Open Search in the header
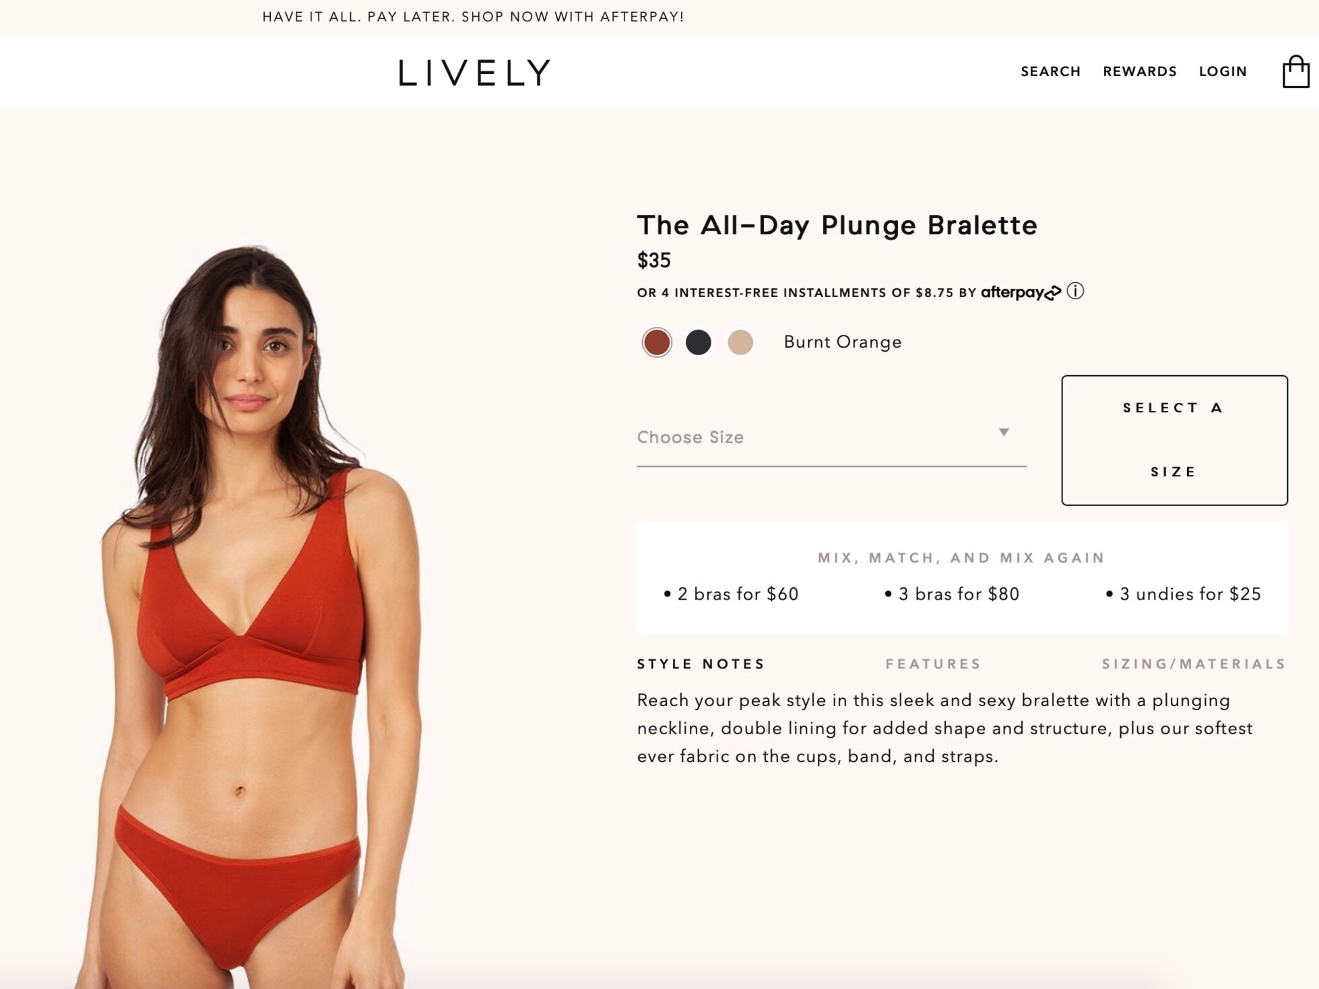The height and width of the screenshot is (989, 1319). click(x=1050, y=71)
